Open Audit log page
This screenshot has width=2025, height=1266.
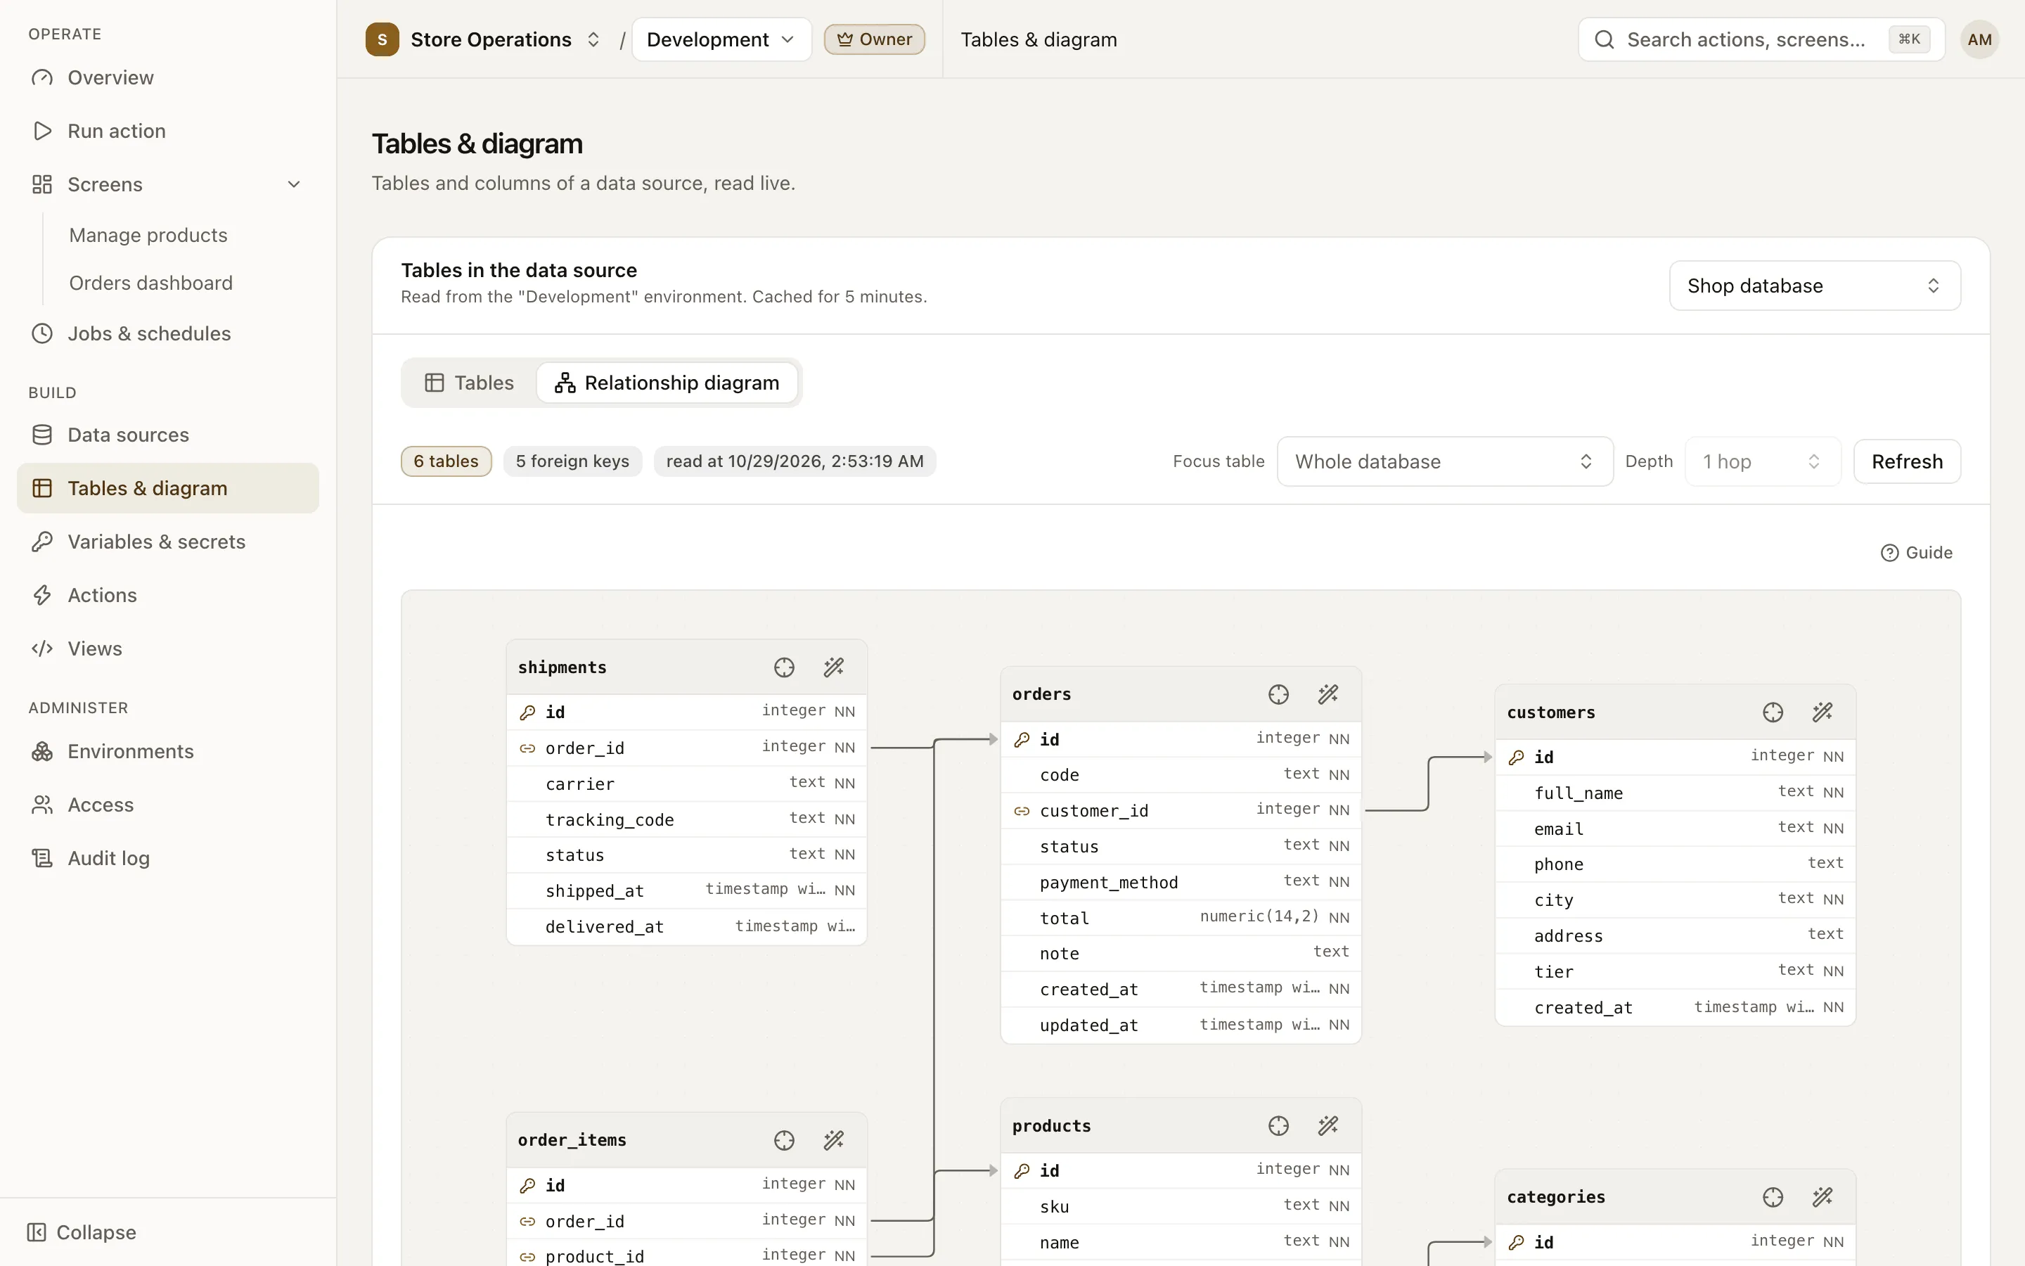click(167, 858)
